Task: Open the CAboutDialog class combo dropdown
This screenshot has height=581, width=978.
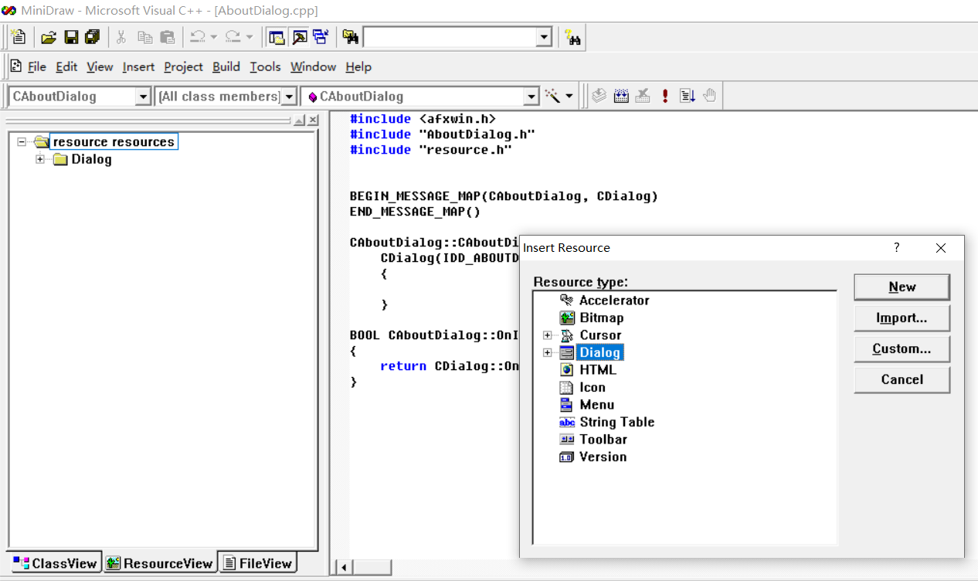Action: 143,97
